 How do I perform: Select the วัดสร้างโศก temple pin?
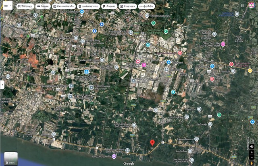point(190,151)
